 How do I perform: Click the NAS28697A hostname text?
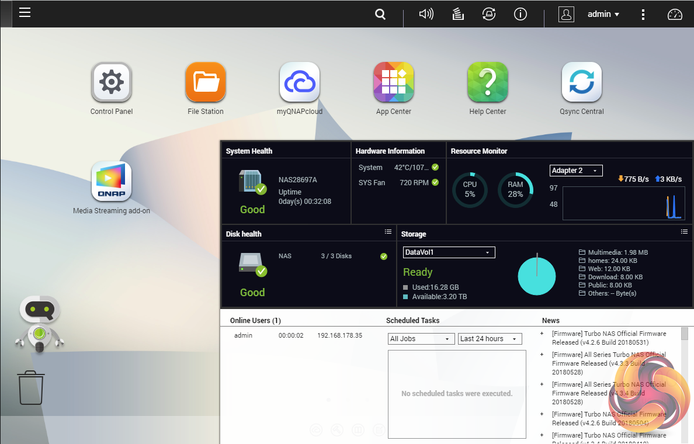[297, 180]
